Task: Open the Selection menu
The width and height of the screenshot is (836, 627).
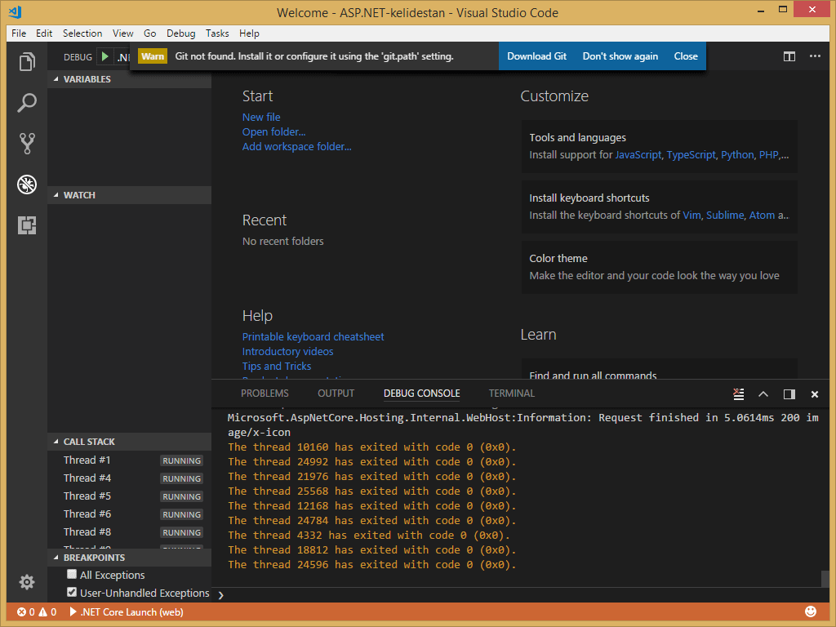Action: 82,33
